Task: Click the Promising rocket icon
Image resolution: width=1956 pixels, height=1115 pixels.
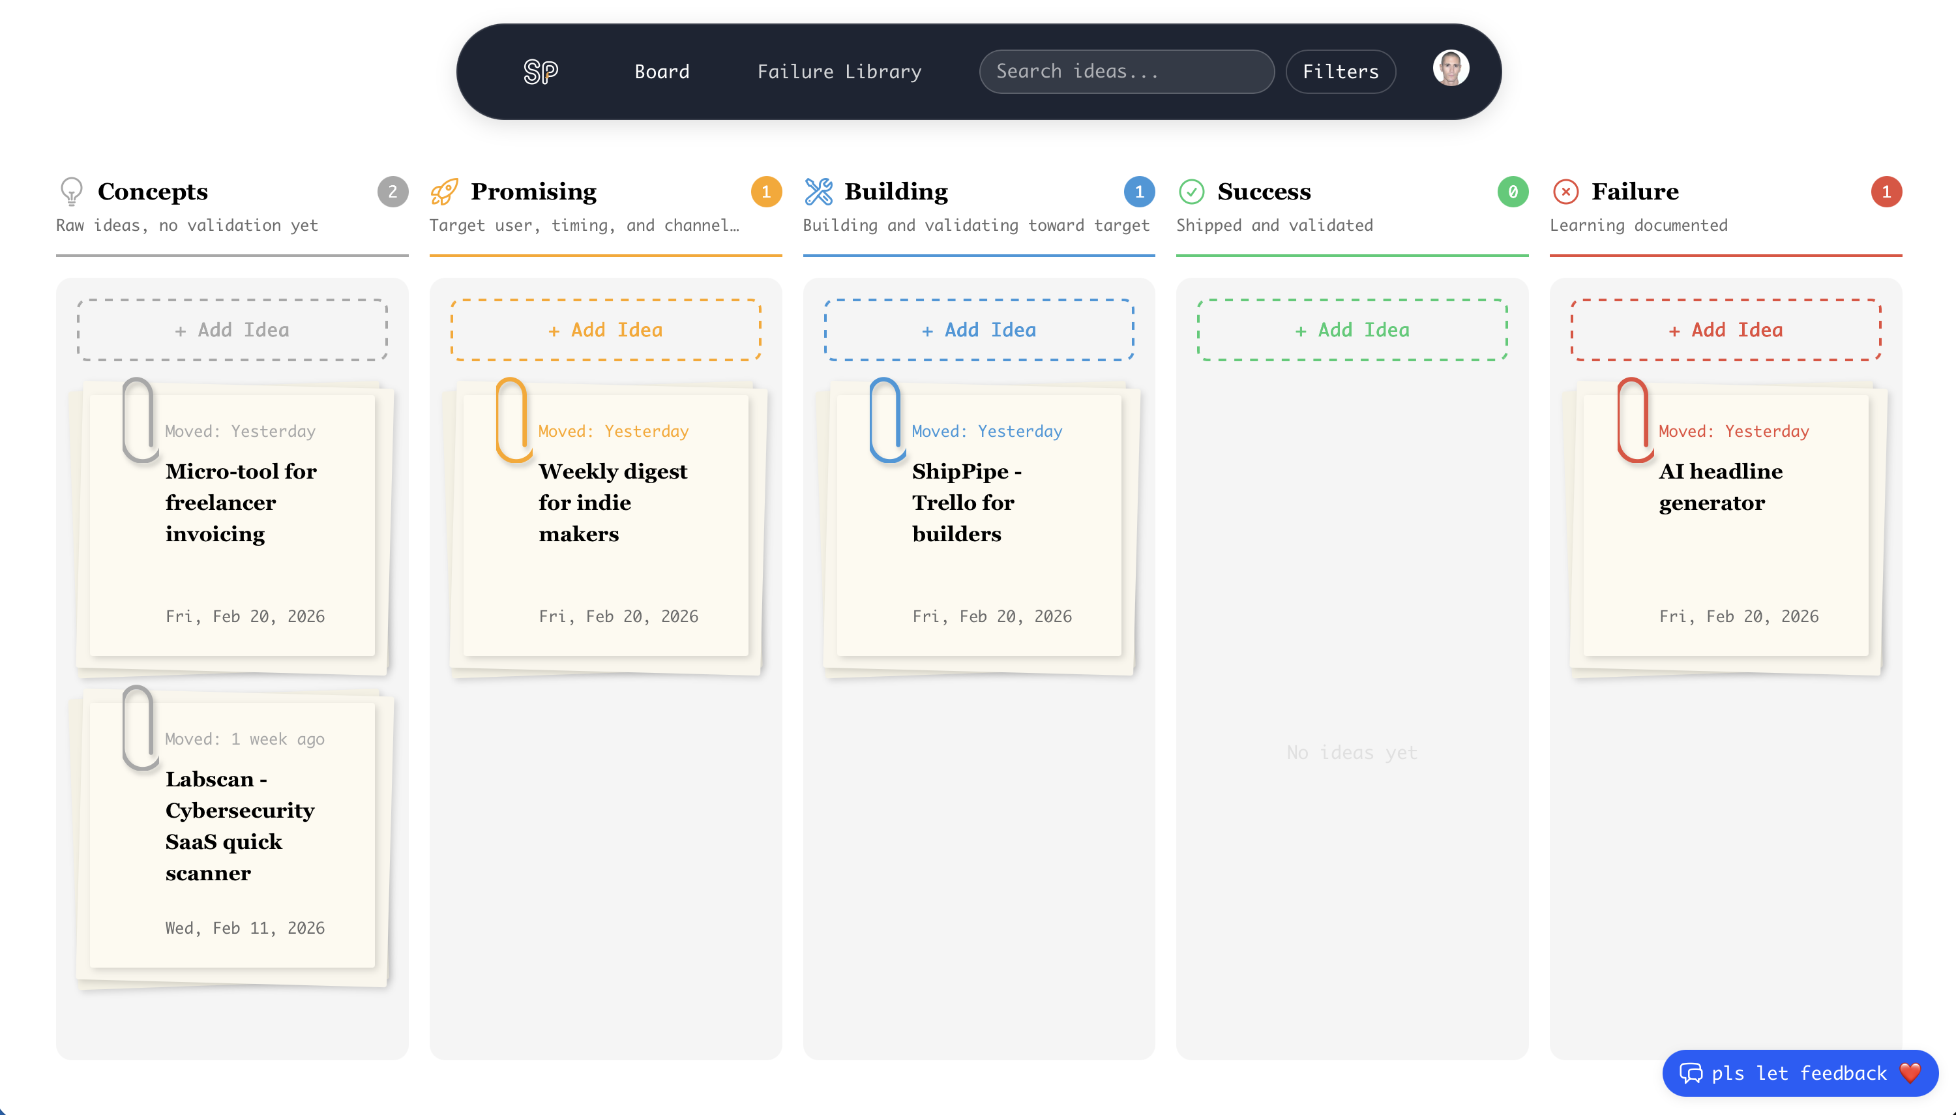Action: (x=444, y=192)
